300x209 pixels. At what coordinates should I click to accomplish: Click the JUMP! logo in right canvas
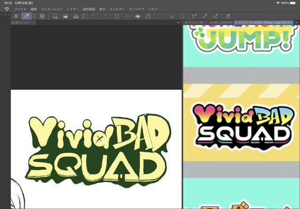click(x=244, y=40)
